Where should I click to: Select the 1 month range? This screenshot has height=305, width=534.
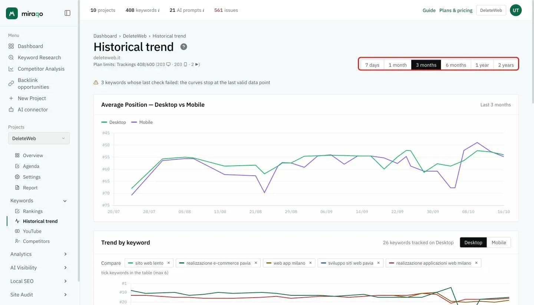(x=398, y=65)
